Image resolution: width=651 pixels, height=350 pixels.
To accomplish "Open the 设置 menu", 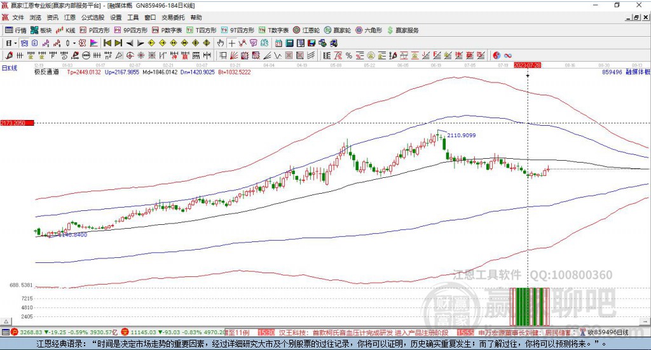I will tap(116, 17).
